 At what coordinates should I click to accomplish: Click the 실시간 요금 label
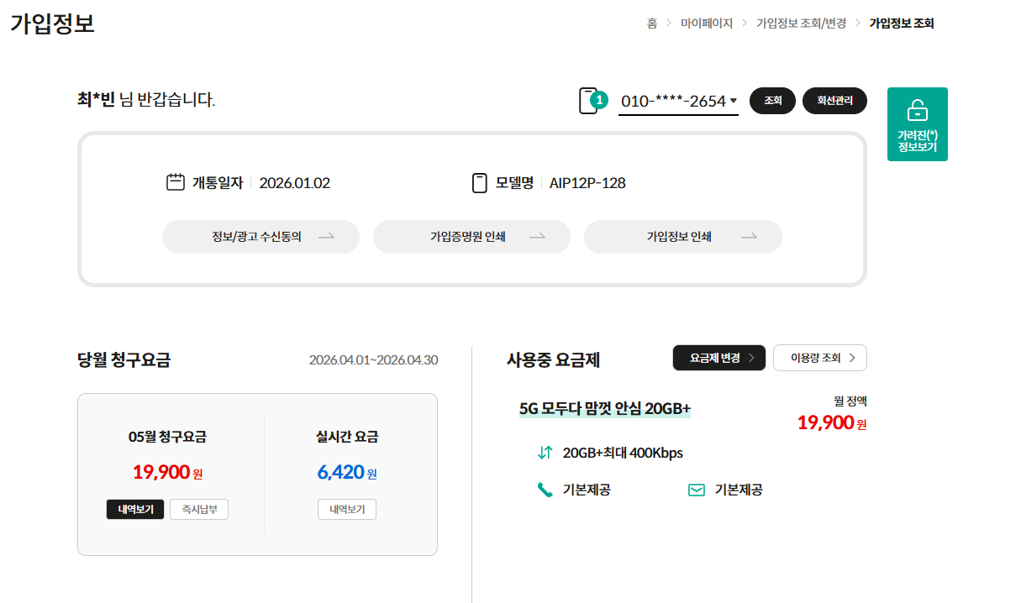click(x=347, y=437)
